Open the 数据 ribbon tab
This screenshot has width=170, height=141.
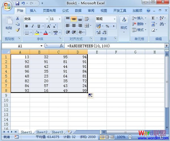point(78,10)
